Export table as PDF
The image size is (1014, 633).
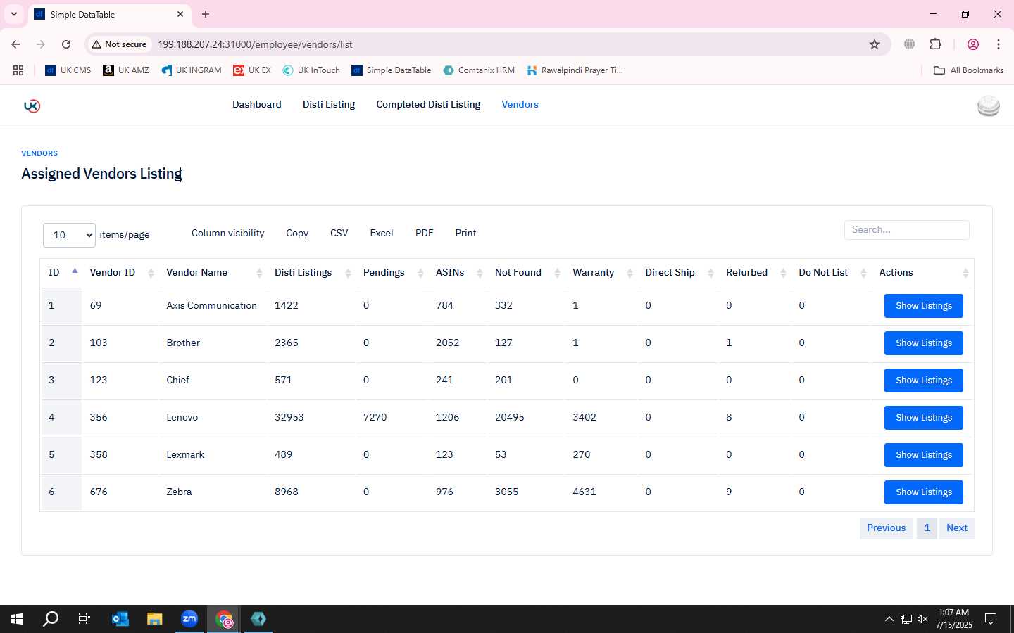pos(425,233)
